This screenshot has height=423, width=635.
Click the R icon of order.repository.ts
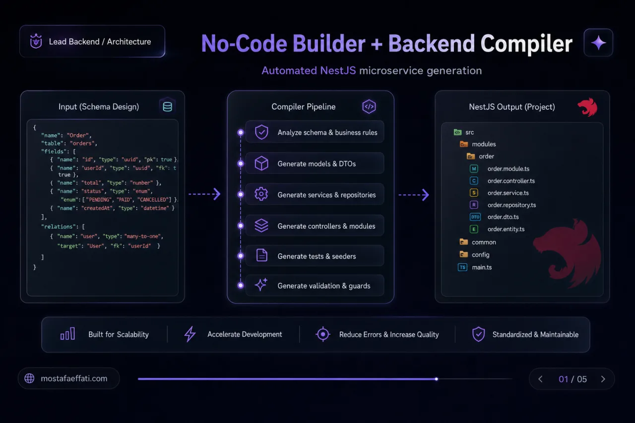(474, 205)
